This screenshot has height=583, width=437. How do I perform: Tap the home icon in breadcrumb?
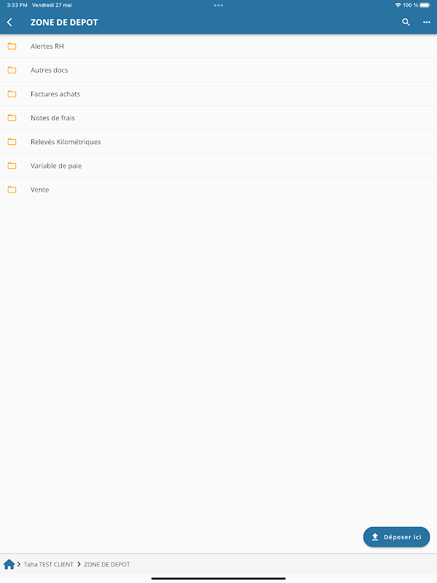click(9, 564)
